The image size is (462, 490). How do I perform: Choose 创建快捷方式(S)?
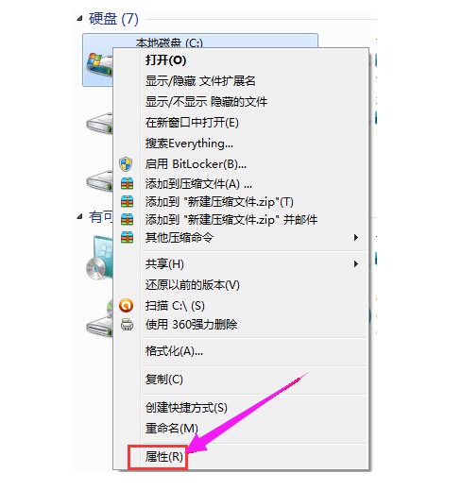pyautogui.click(x=186, y=408)
